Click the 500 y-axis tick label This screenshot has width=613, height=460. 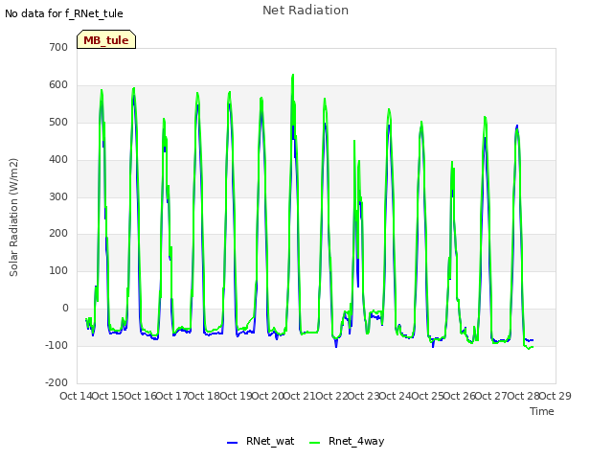tap(58, 122)
